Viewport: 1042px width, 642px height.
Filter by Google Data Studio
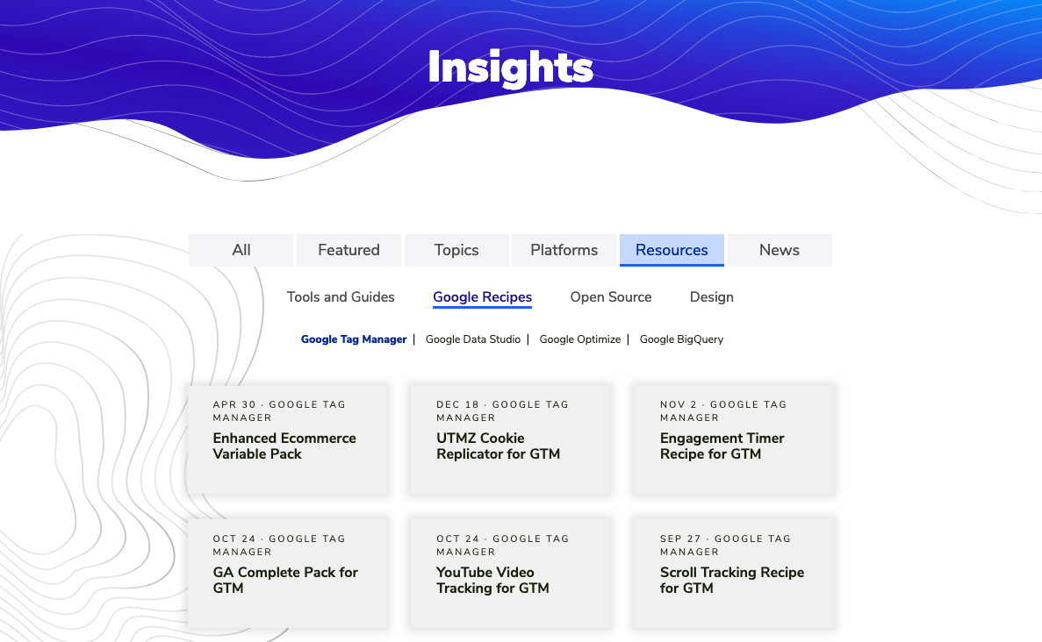click(473, 339)
